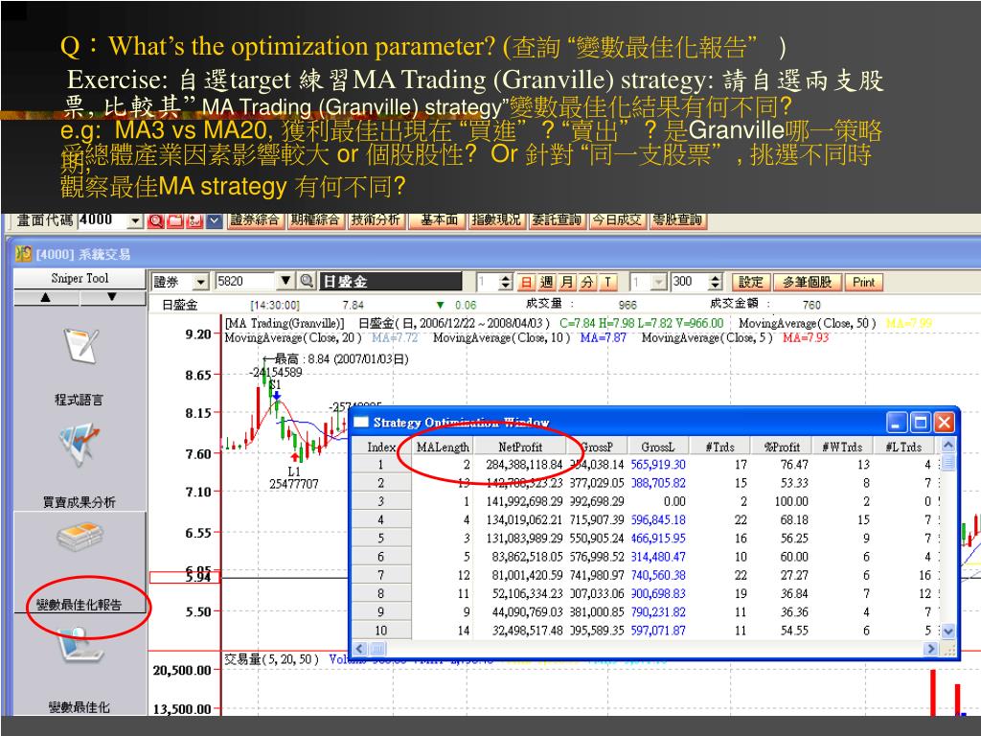Image resolution: width=981 pixels, height=736 pixels.
Task: Select the 月 monthly period toggle
Action: [566, 283]
